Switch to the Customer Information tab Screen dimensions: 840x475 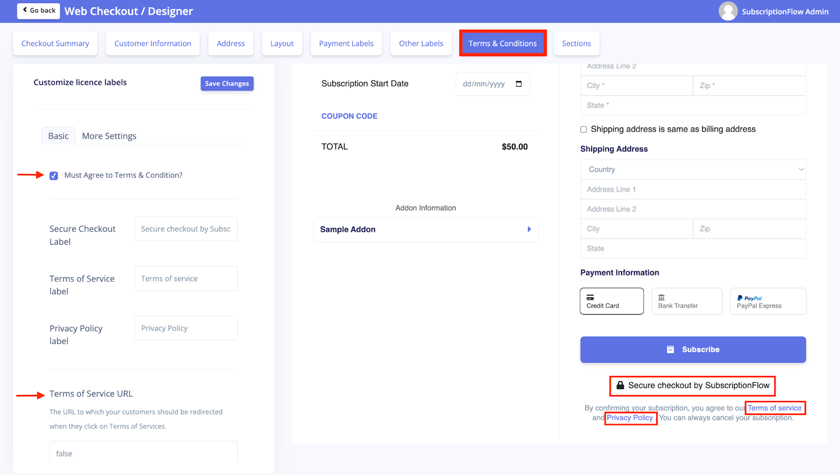click(x=153, y=44)
